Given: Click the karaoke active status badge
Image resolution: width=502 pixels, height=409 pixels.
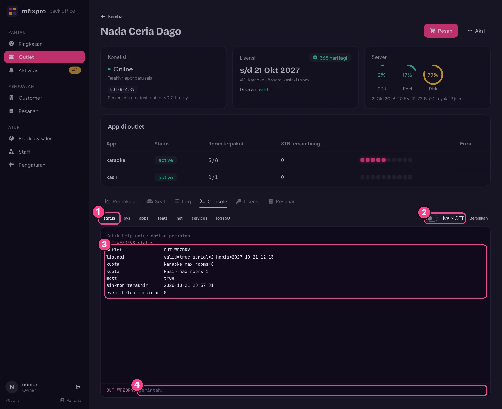Looking at the screenshot, I should (166, 160).
